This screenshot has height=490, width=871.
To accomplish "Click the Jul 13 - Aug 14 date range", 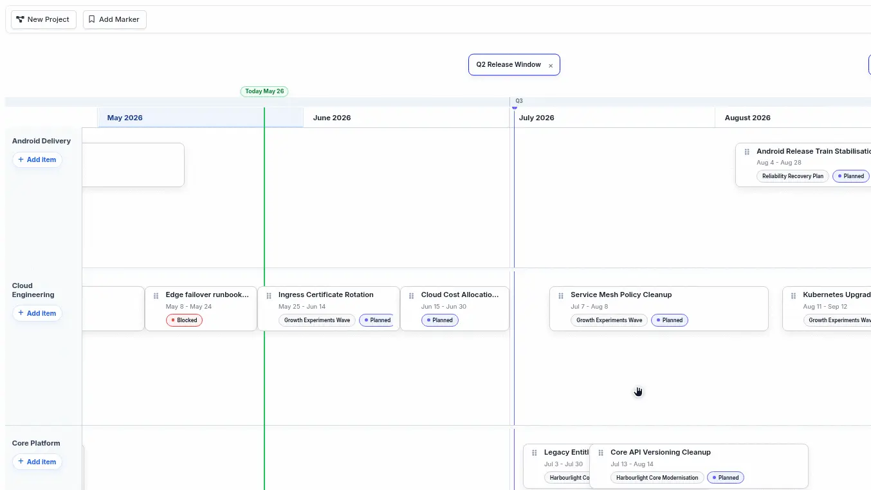I will [x=632, y=464].
